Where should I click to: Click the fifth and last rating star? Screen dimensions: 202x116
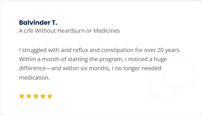(x=50, y=96)
